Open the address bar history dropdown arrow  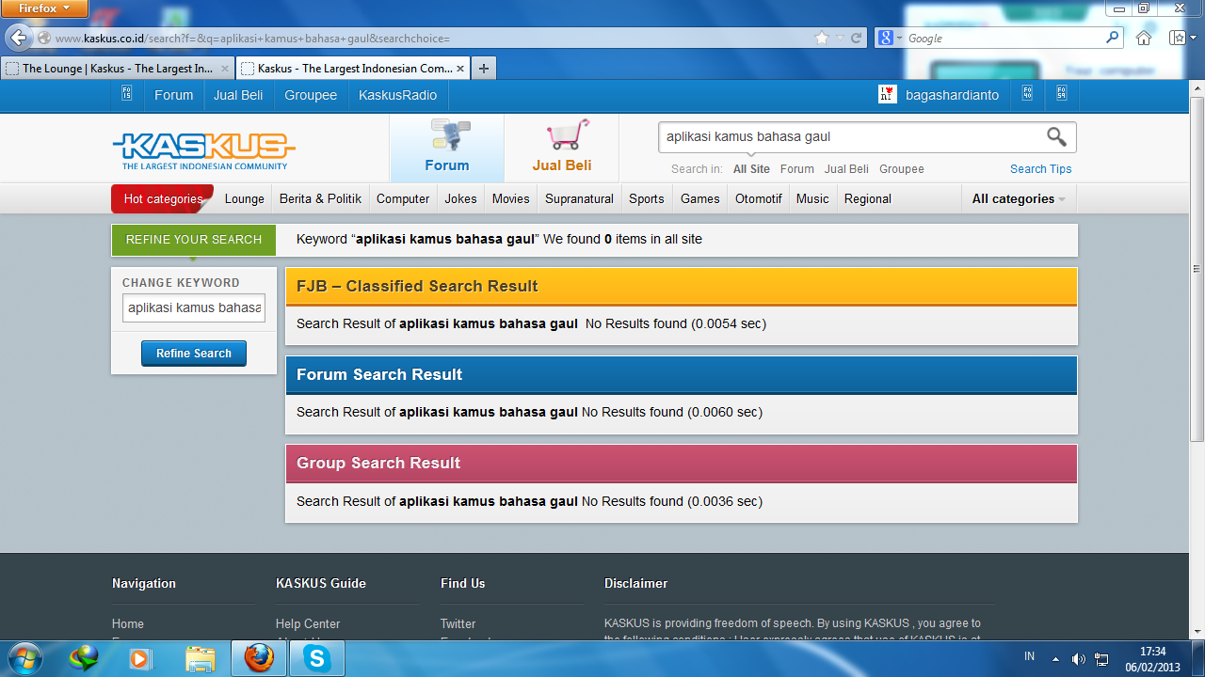pyautogui.click(x=841, y=39)
